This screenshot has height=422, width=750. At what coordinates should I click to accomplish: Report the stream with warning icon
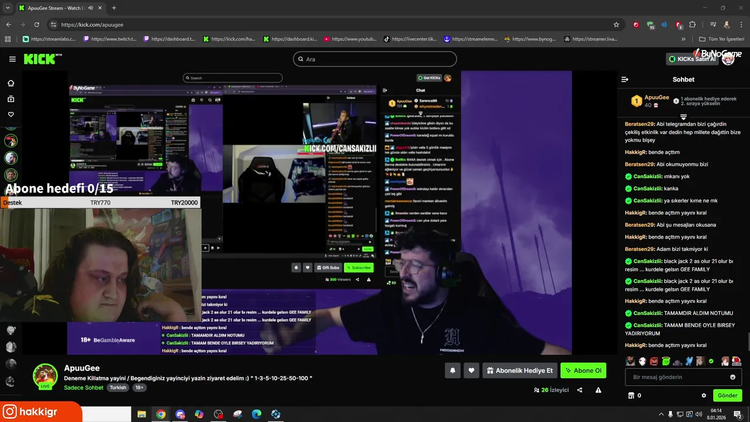pyautogui.click(x=598, y=390)
